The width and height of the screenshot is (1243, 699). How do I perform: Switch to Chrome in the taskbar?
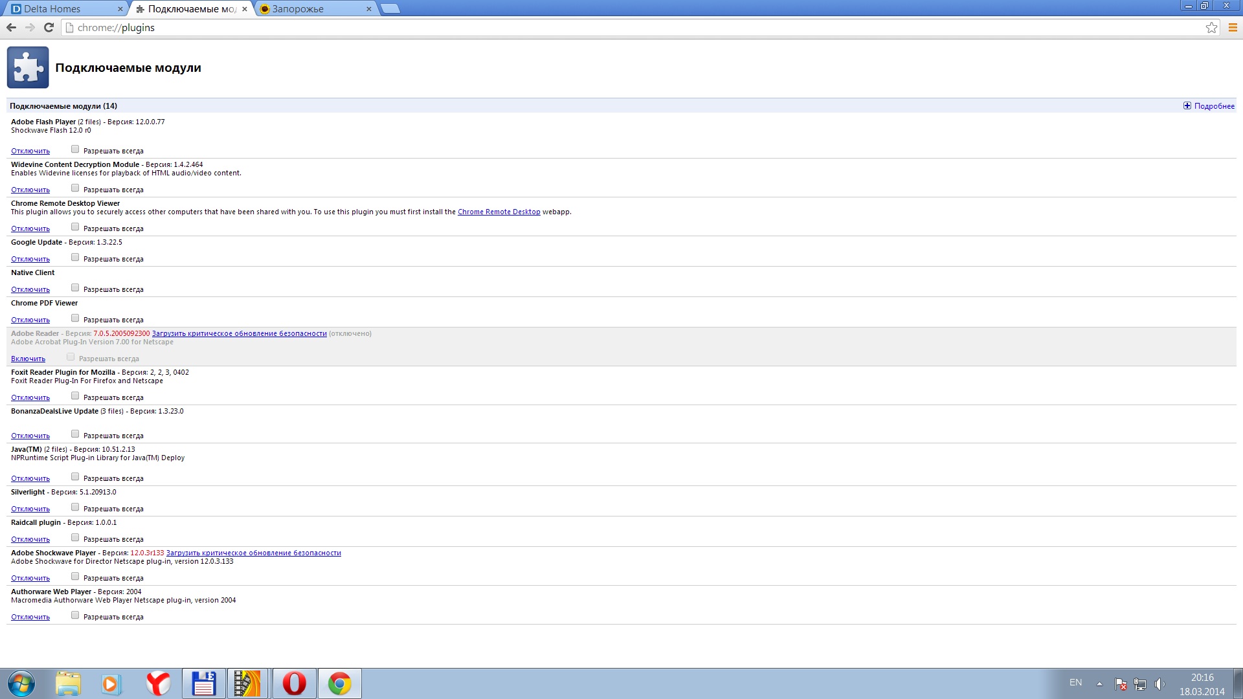pos(340,683)
